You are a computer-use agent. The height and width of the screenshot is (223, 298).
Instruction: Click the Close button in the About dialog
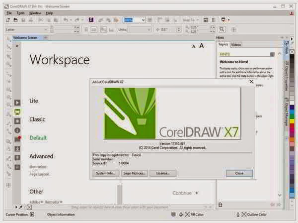tap(239, 173)
